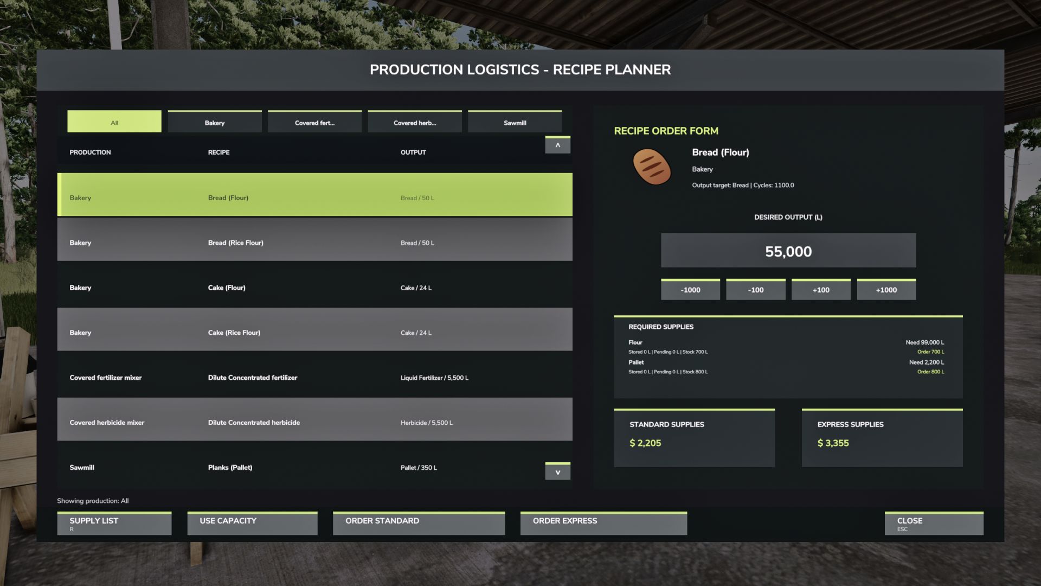Click the Pallet supply name label
Screen dimensions: 1041x586
pyautogui.click(x=636, y=362)
